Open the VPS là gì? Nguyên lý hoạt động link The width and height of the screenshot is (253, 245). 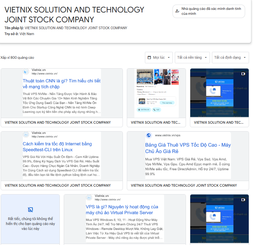[122, 210]
